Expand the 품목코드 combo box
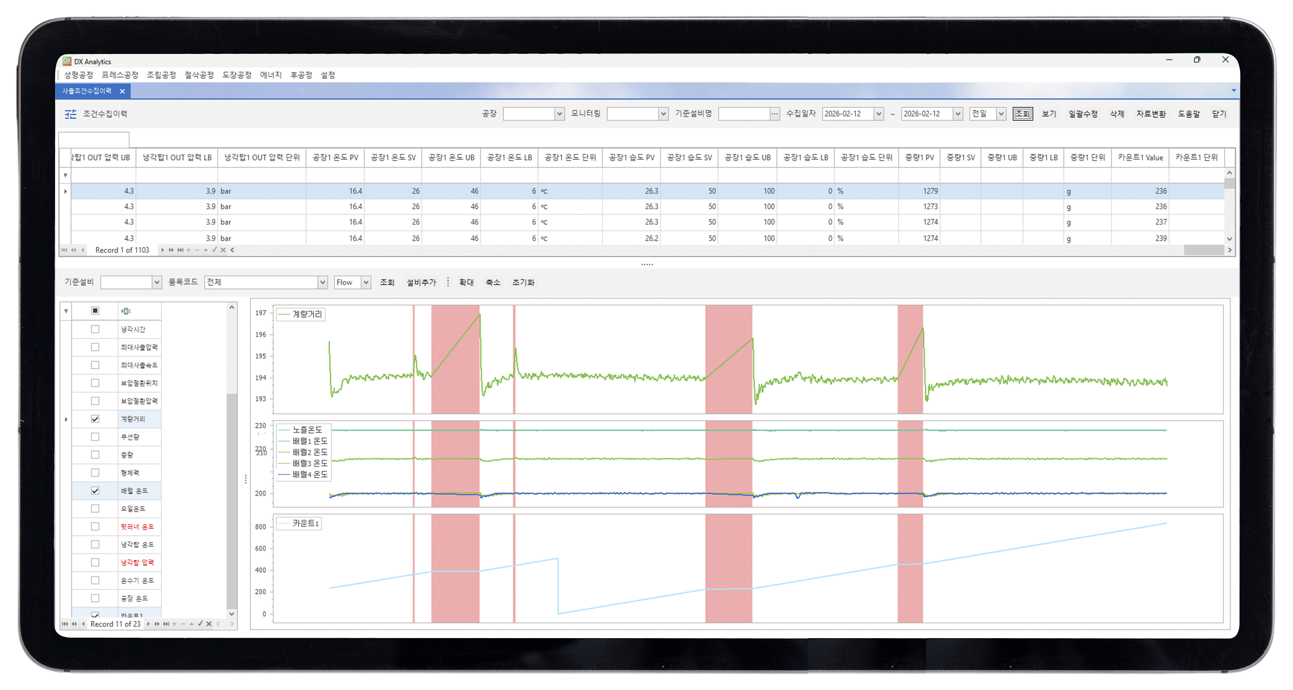The image size is (1293, 690). [322, 282]
